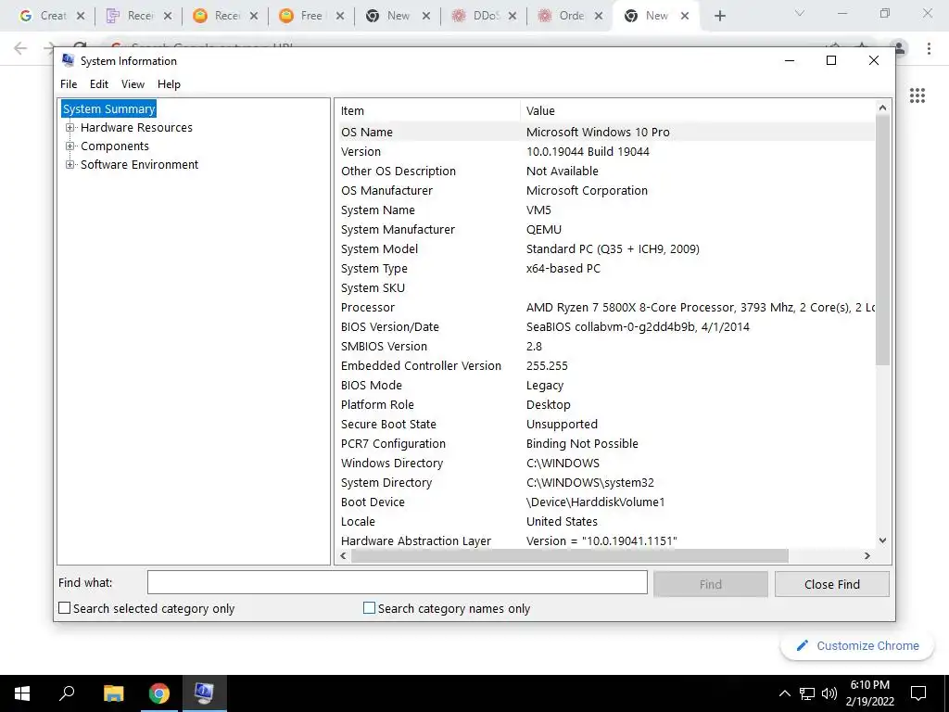The height and width of the screenshot is (712, 949).
Task: Expand Hardware Resources node
Action: pos(70,128)
